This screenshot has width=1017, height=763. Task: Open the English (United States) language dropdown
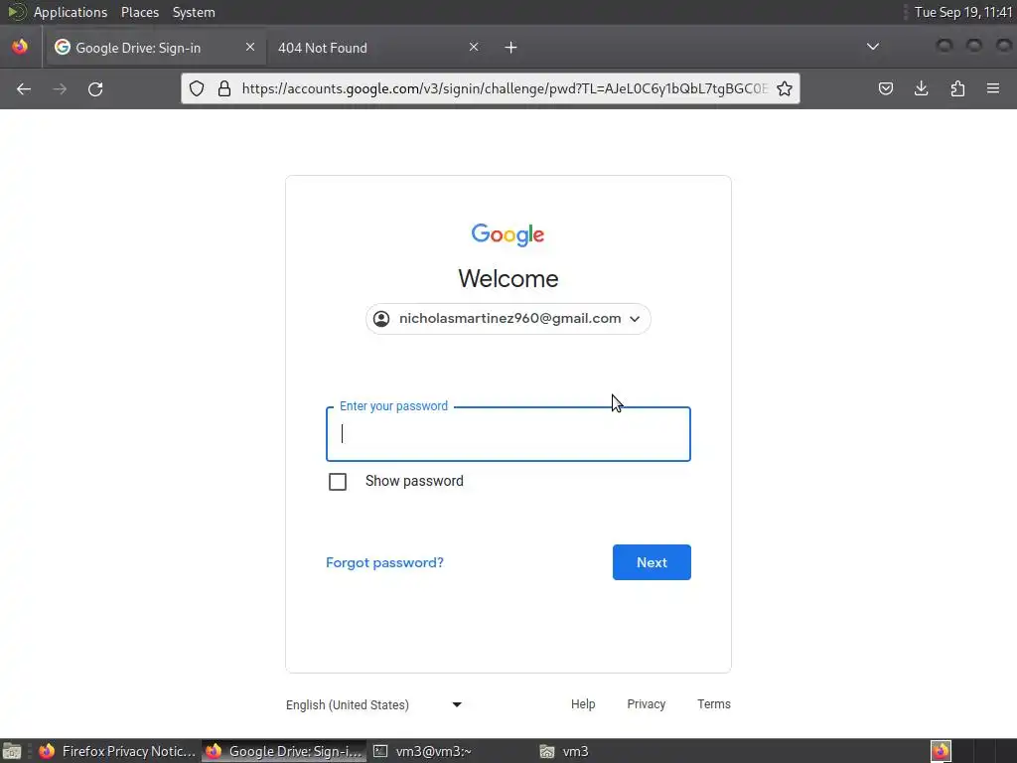point(373,704)
